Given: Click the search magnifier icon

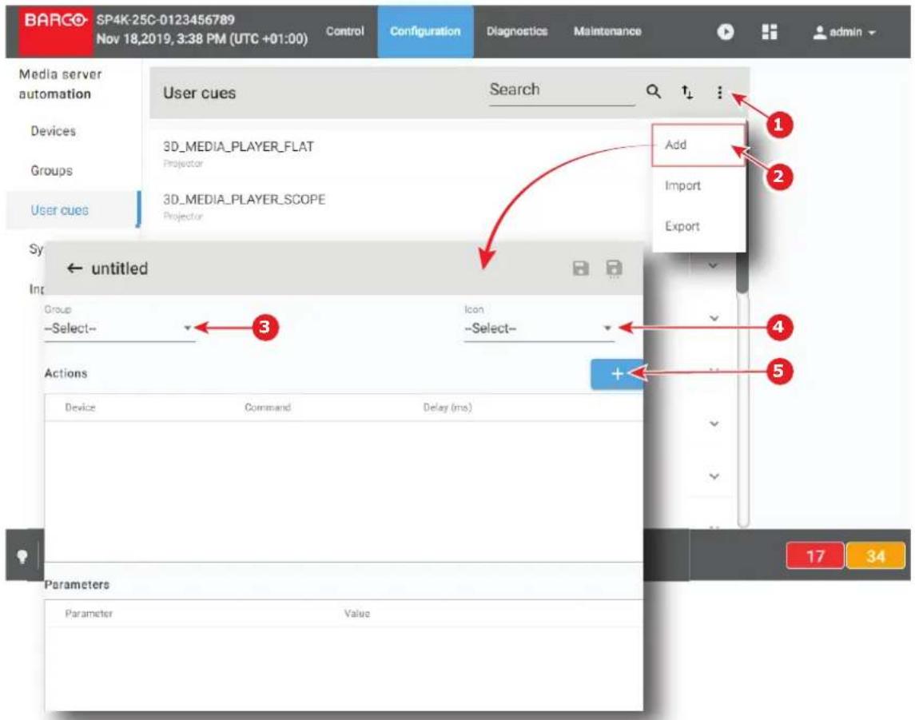Looking at the screenshot, I should (654, 92).
